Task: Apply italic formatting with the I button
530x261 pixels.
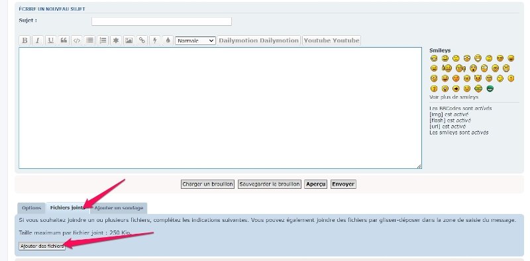Action: coord(38,40)
